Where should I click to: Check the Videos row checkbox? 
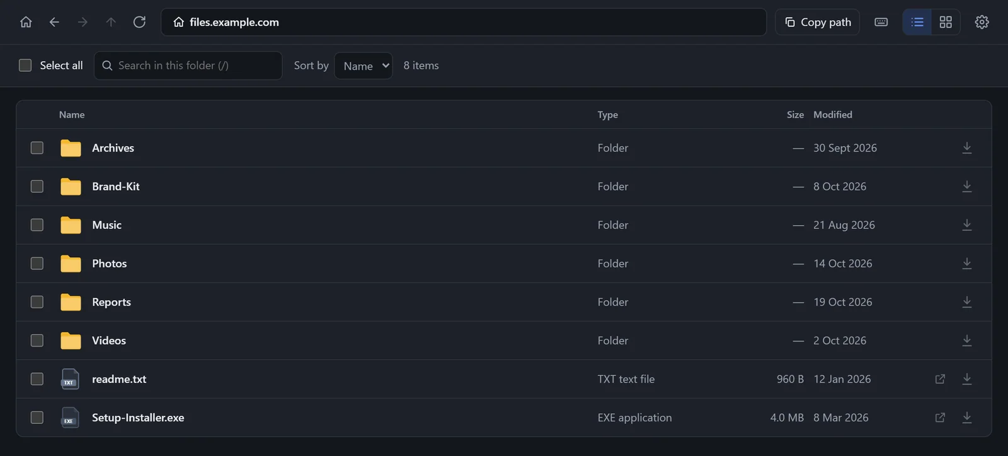click(37, 340)
